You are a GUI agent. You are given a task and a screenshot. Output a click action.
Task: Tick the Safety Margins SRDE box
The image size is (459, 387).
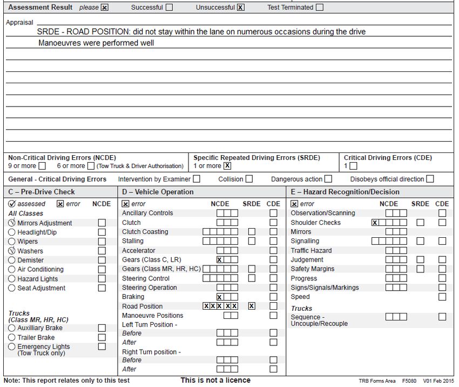click(420, 269)
